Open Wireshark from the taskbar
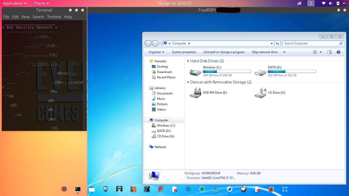Viewport: 349px width, 196px height. 215,189
